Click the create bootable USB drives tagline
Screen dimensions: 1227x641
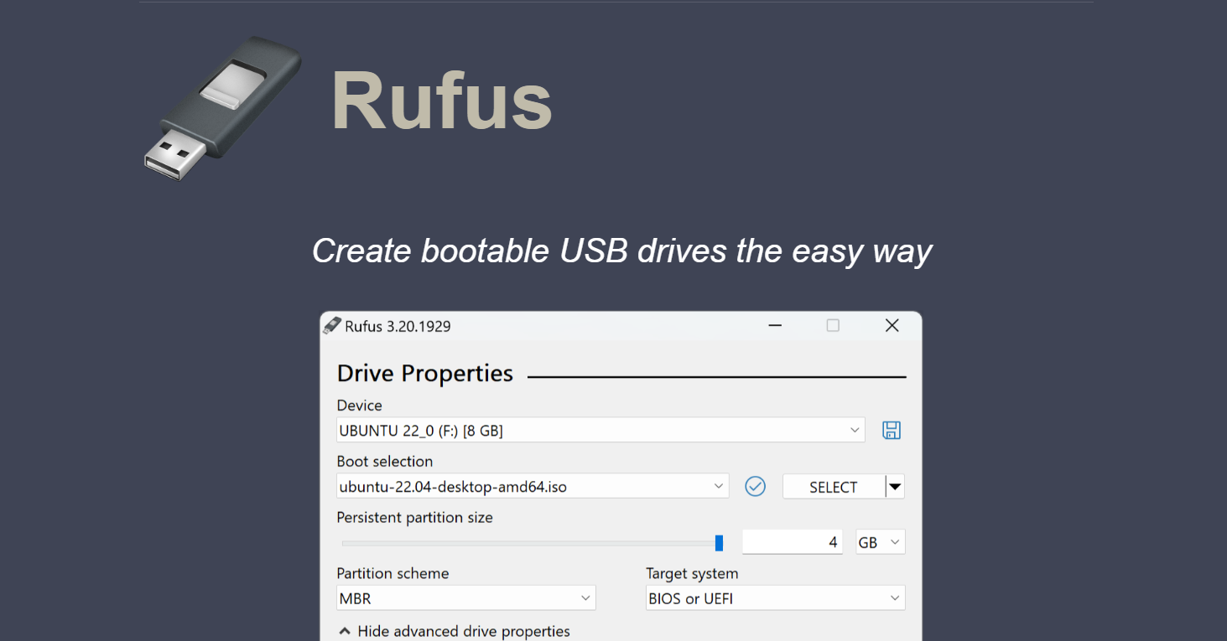621,251
